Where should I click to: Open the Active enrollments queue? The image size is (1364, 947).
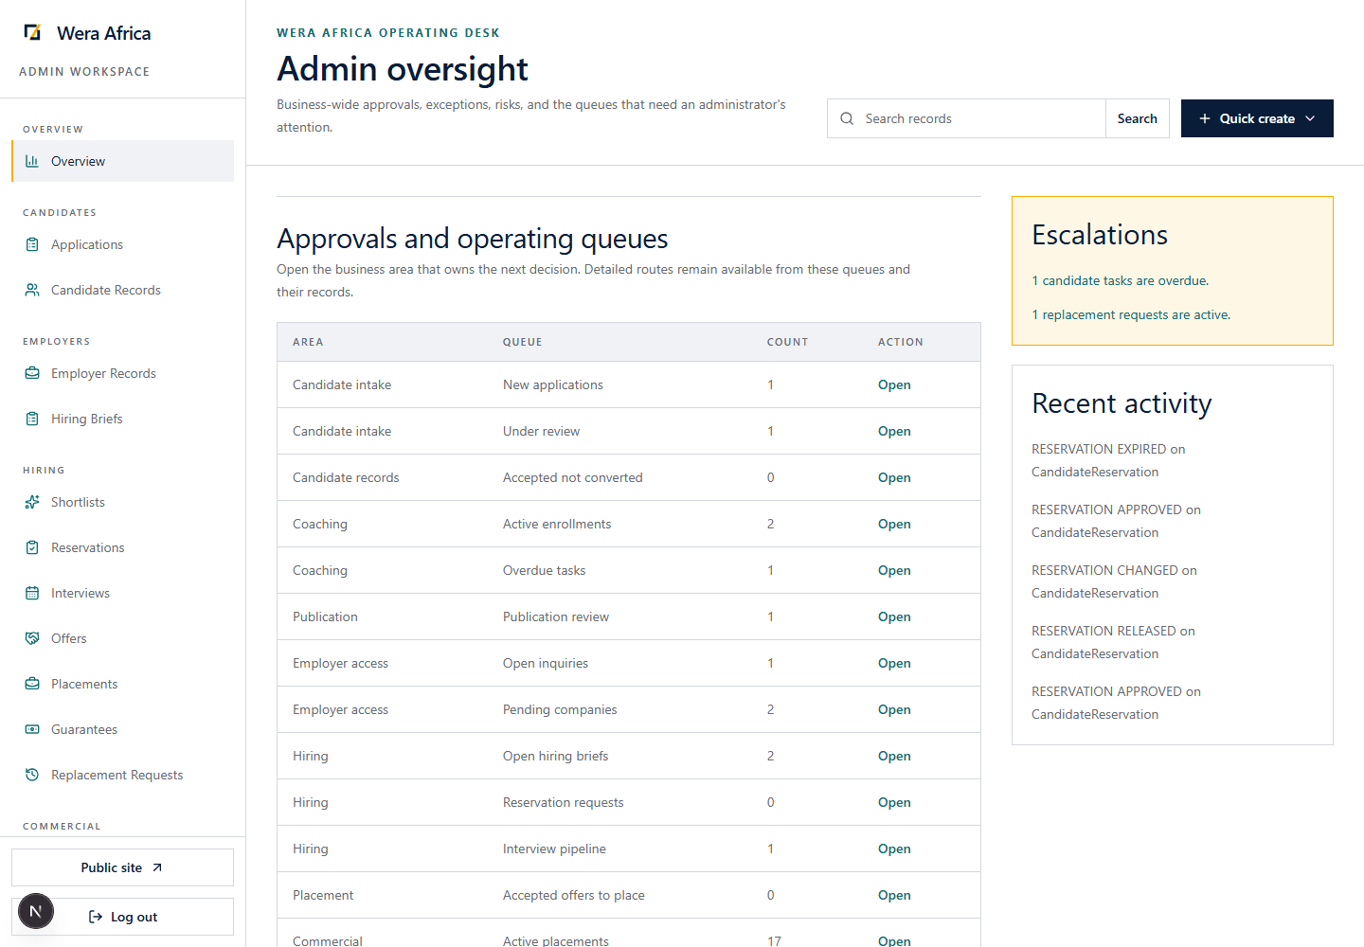[x=894, y=524]
